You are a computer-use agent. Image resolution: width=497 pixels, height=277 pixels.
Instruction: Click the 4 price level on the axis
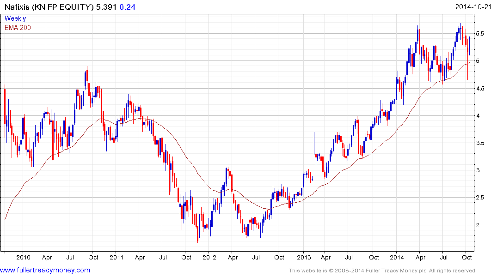(478, 116)
